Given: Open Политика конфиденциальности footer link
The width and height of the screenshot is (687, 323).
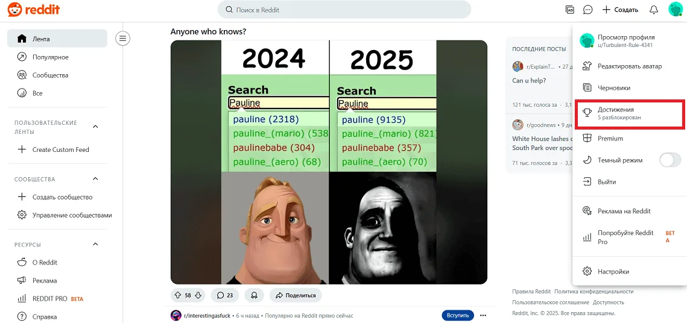Looking at the screenshot, I should (594, 292).
